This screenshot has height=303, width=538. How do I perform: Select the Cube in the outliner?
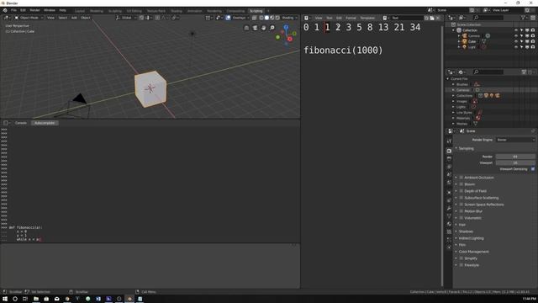[472, 41]
